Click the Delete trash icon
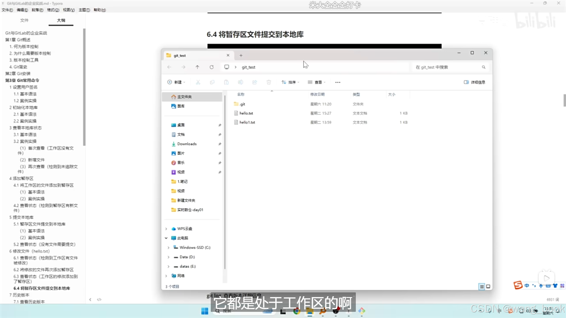The width and height of the screenshot is (566, 318). pos(269,82)
